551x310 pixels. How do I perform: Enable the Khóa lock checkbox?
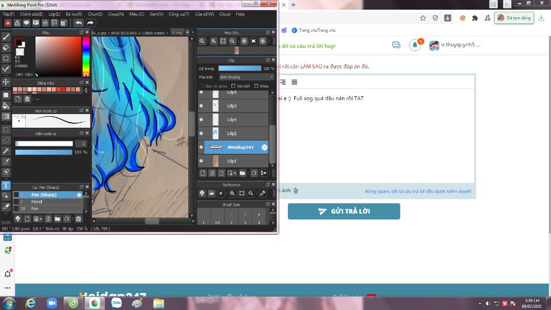[x=256, y=86]
